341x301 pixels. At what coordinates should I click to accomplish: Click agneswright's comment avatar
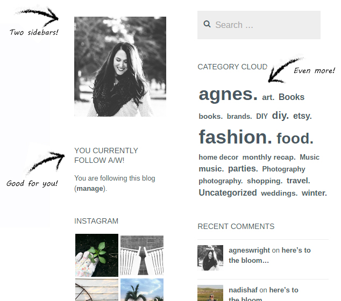[x=210, y=258]
